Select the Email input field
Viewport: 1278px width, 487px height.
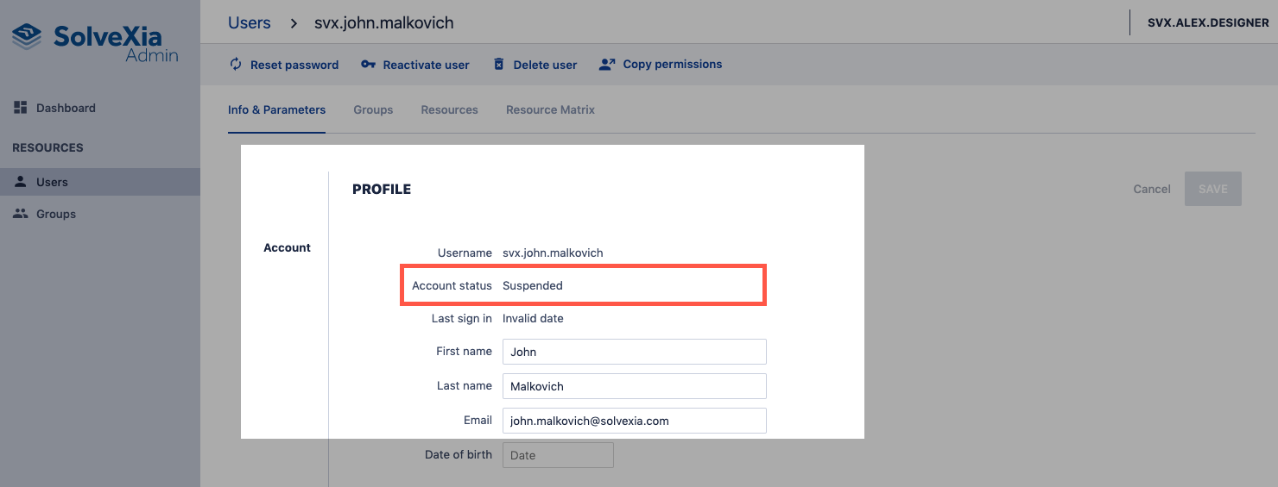[x=634, y=421]
